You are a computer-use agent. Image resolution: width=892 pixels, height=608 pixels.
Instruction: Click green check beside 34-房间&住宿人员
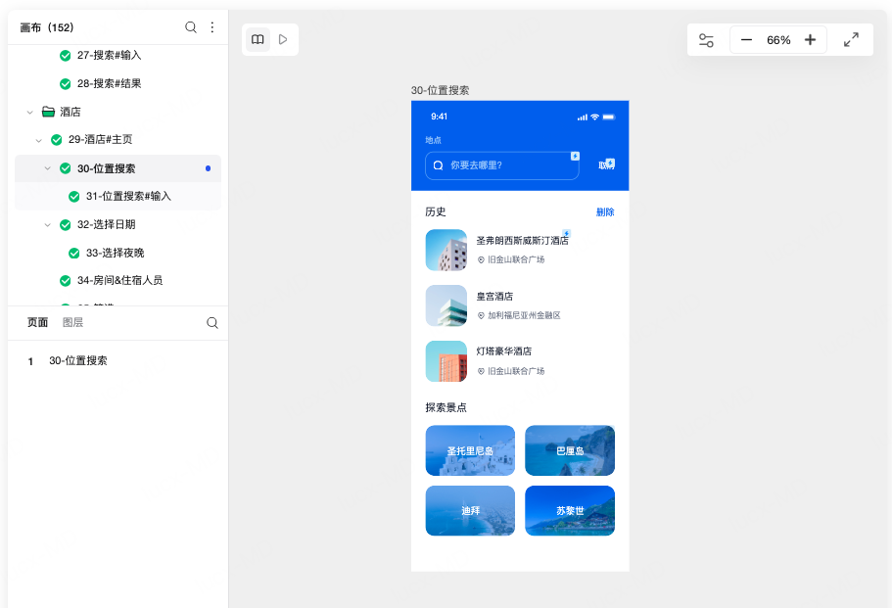tap(66, 280)
